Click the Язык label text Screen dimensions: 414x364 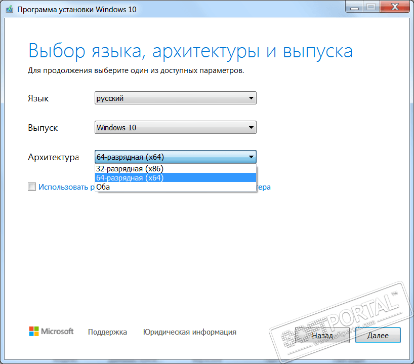coord(38,98)
